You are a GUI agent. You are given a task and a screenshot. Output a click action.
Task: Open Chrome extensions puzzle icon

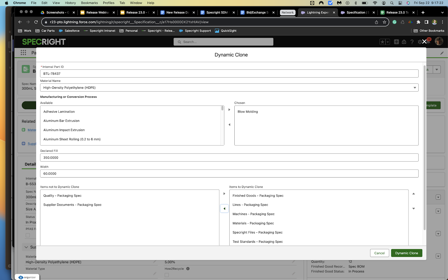[418, 22]
